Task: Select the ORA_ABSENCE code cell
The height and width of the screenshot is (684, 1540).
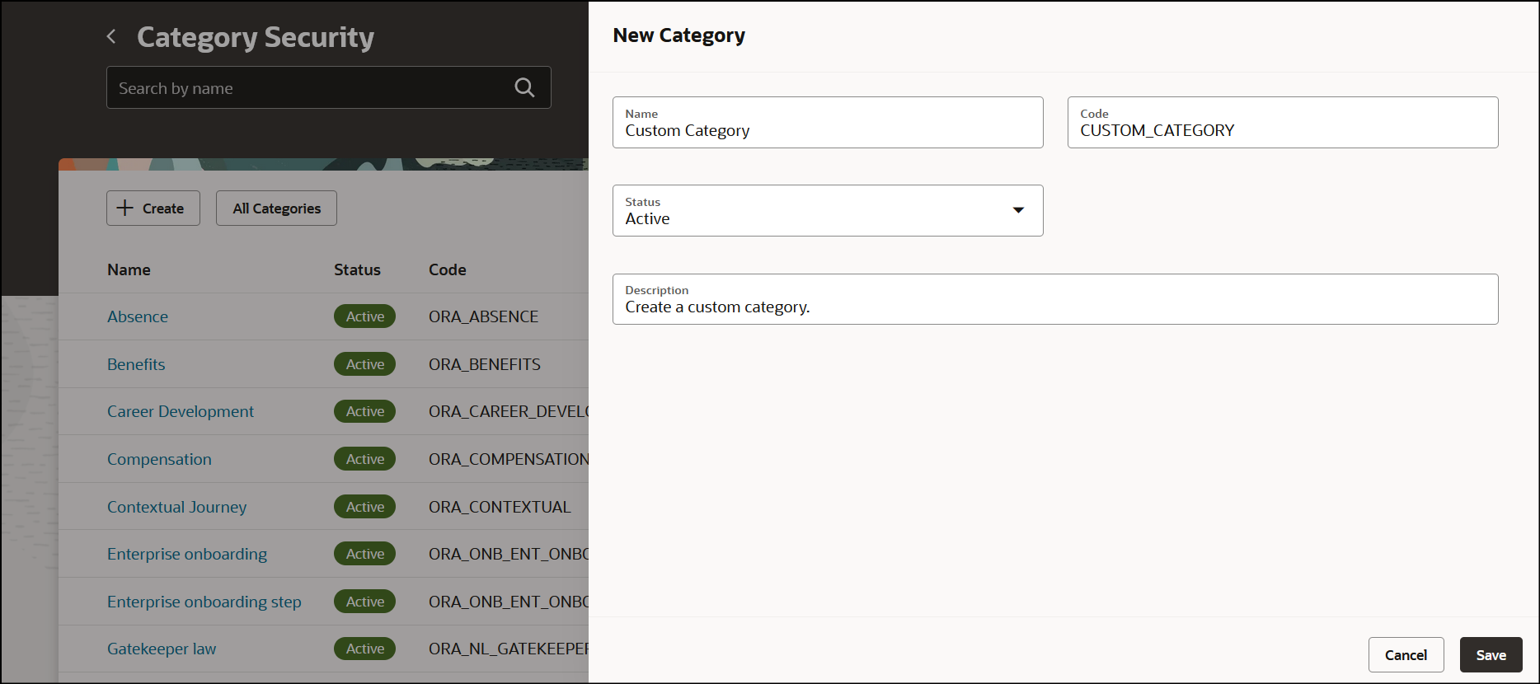Action: pos(483,316)
